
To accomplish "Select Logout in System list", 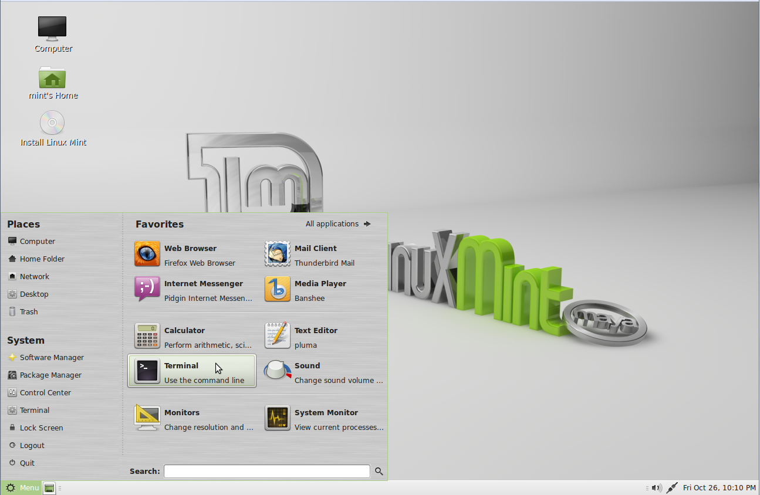I will (x=26, y=445).
